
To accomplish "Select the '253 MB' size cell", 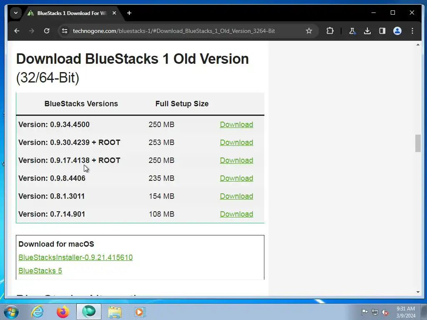I will (161, 142).
